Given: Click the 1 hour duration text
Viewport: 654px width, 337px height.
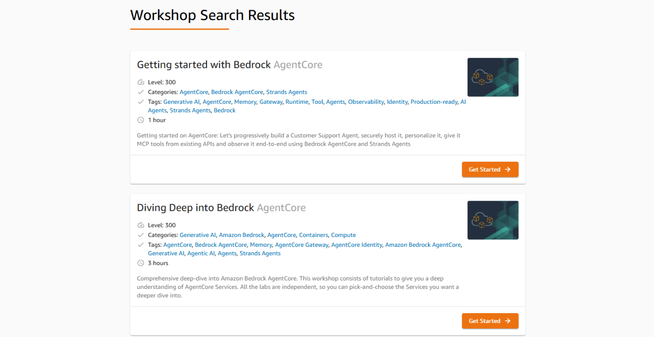Looking at the screenshot, I should coord(157,120).
